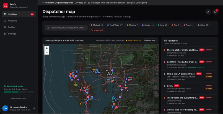This screenshot has height=114, width=223.
Task: Toggle the Shelter 14 filter chip
Action: [148, 25]
